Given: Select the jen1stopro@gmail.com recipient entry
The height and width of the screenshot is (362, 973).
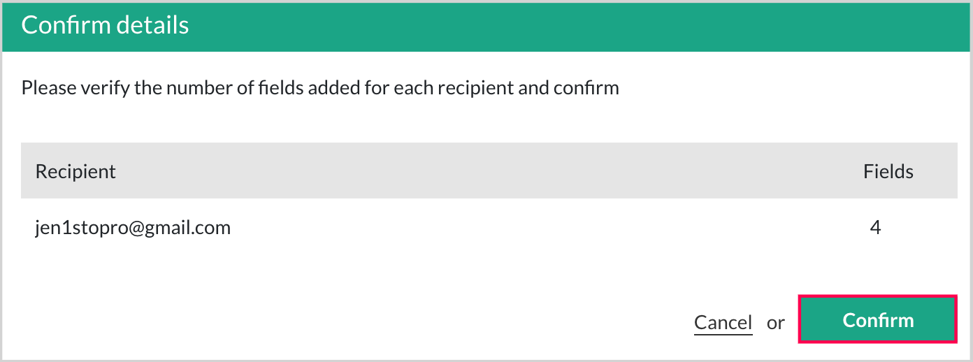Looking at the screenshot, I should pyautogui.click(x=133, y=227).
